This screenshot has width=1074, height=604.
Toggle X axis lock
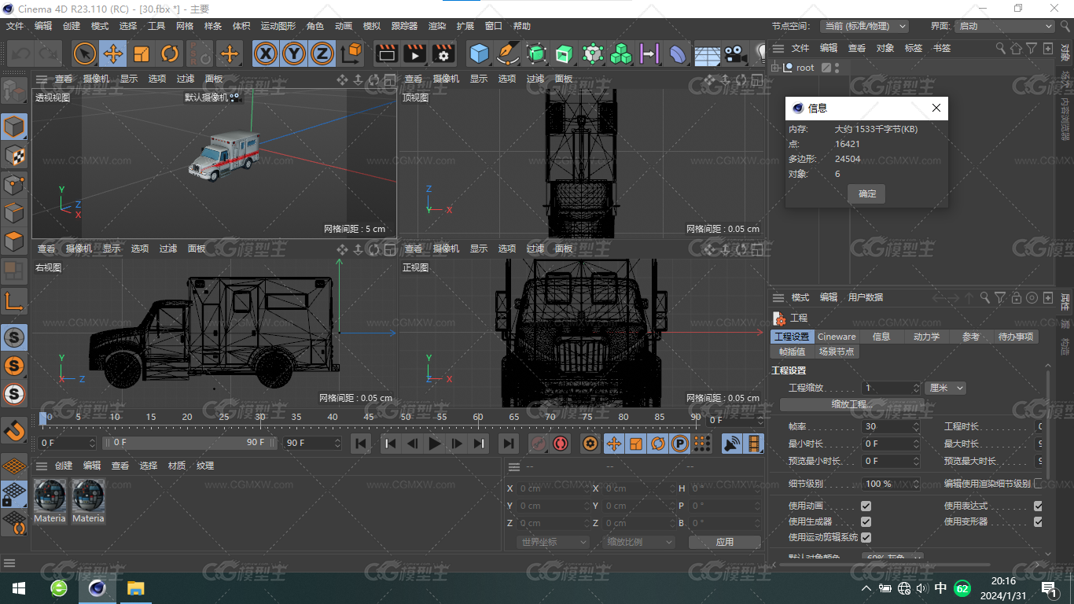pyautogui.click(x=267, y=53)
